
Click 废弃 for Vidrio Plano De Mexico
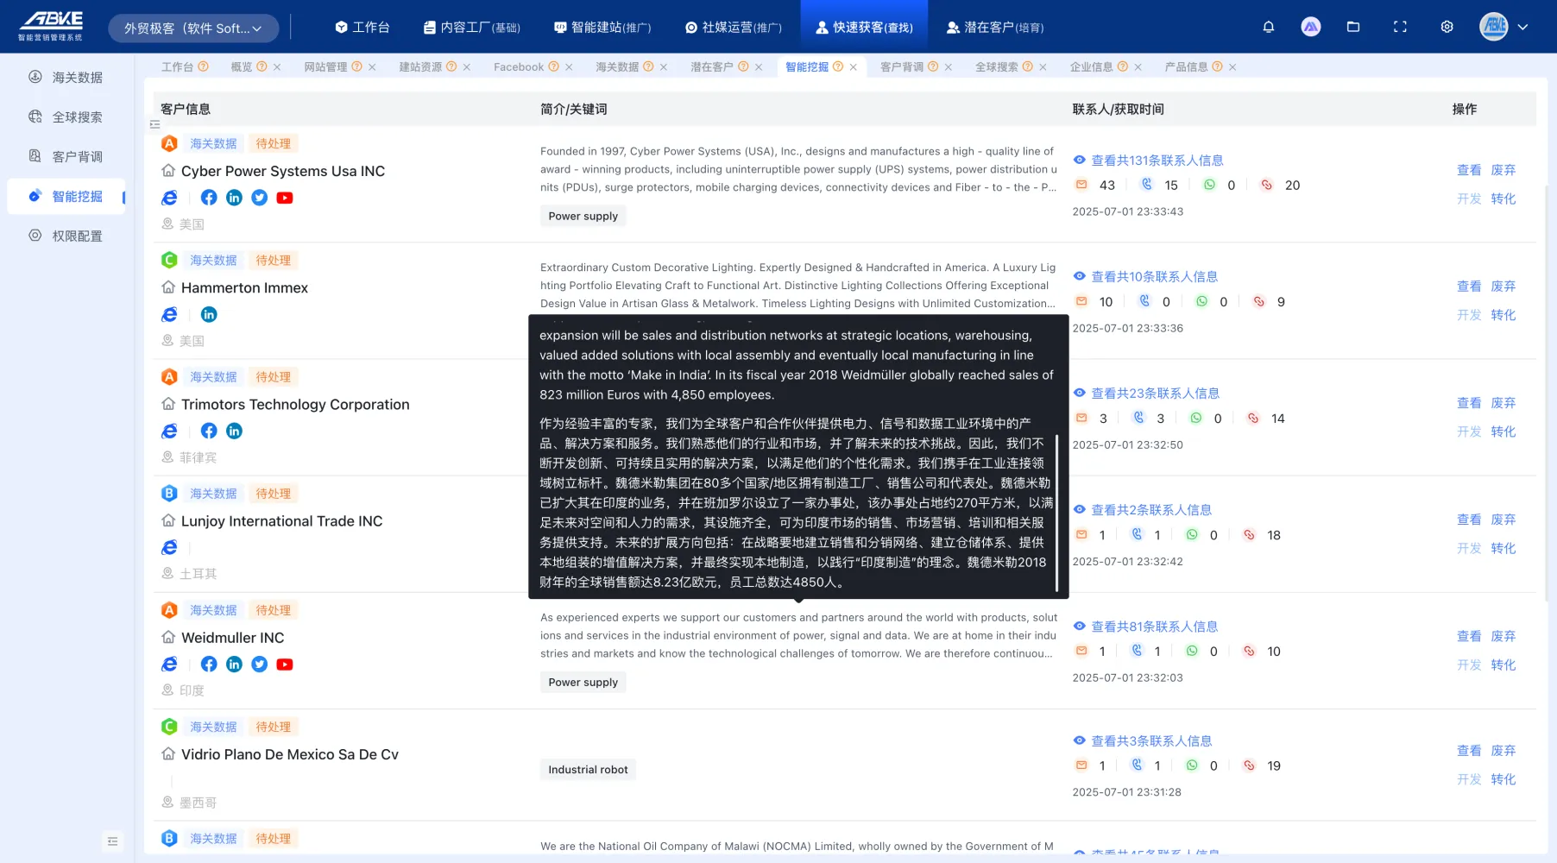pos(1503,751)
